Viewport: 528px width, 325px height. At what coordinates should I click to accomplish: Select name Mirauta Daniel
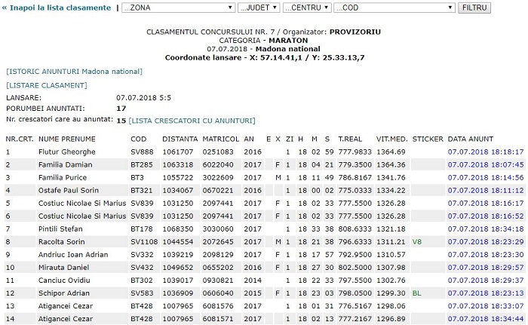click(x=63, y=268)
